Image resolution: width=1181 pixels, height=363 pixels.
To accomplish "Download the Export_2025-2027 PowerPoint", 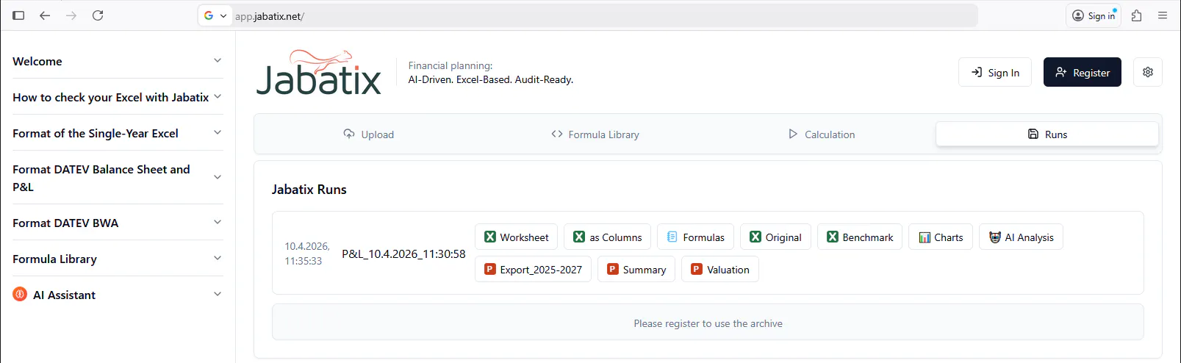I will pyautogui.click(x=533, y=269).
